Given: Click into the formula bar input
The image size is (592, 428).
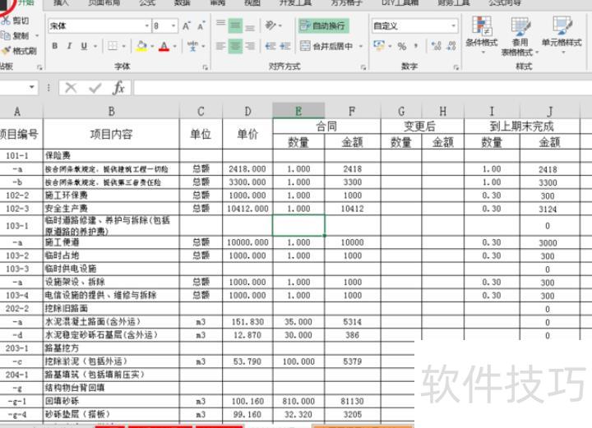Looking at the screenshot, I should [x=363, y=88].
